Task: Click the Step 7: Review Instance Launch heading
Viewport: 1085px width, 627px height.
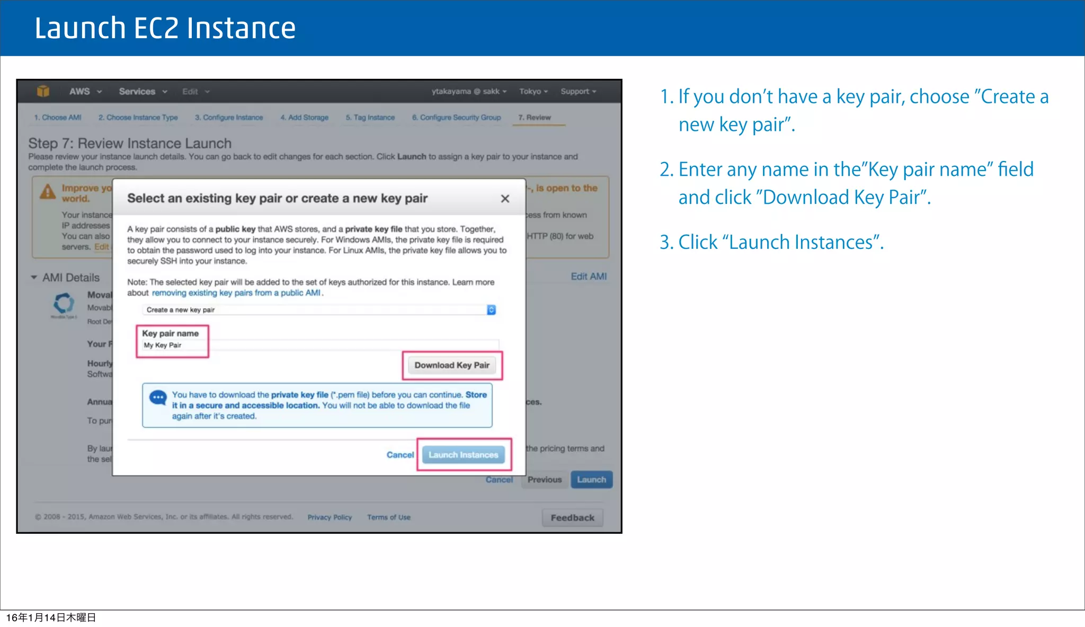Action: point(130,144)
